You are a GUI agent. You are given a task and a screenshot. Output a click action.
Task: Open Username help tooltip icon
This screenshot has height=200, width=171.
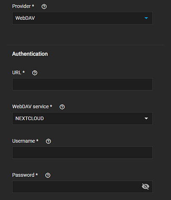click(x=49, y=141)
